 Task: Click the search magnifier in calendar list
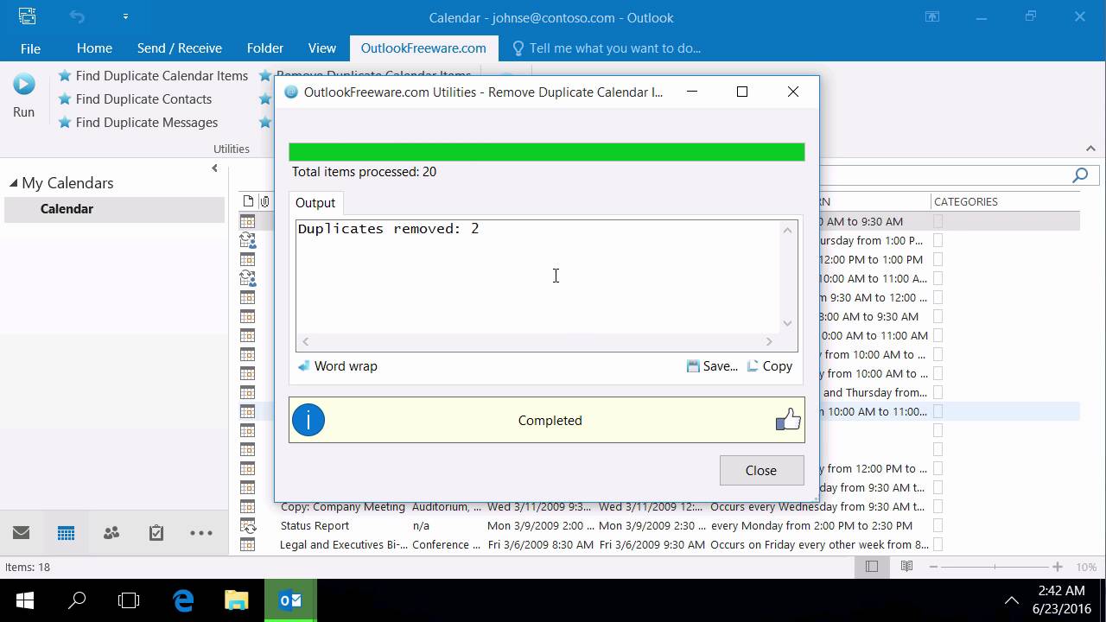(x=1080, y=175)
